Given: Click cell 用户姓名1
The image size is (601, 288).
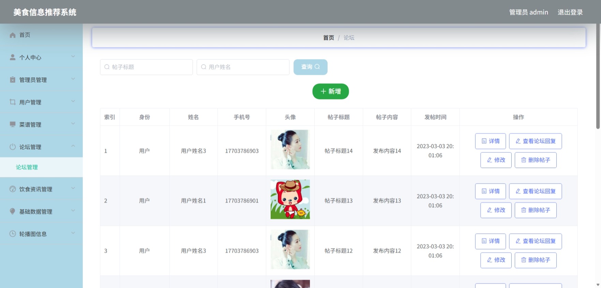Looking at the screenshot, I should coord(193,201).
